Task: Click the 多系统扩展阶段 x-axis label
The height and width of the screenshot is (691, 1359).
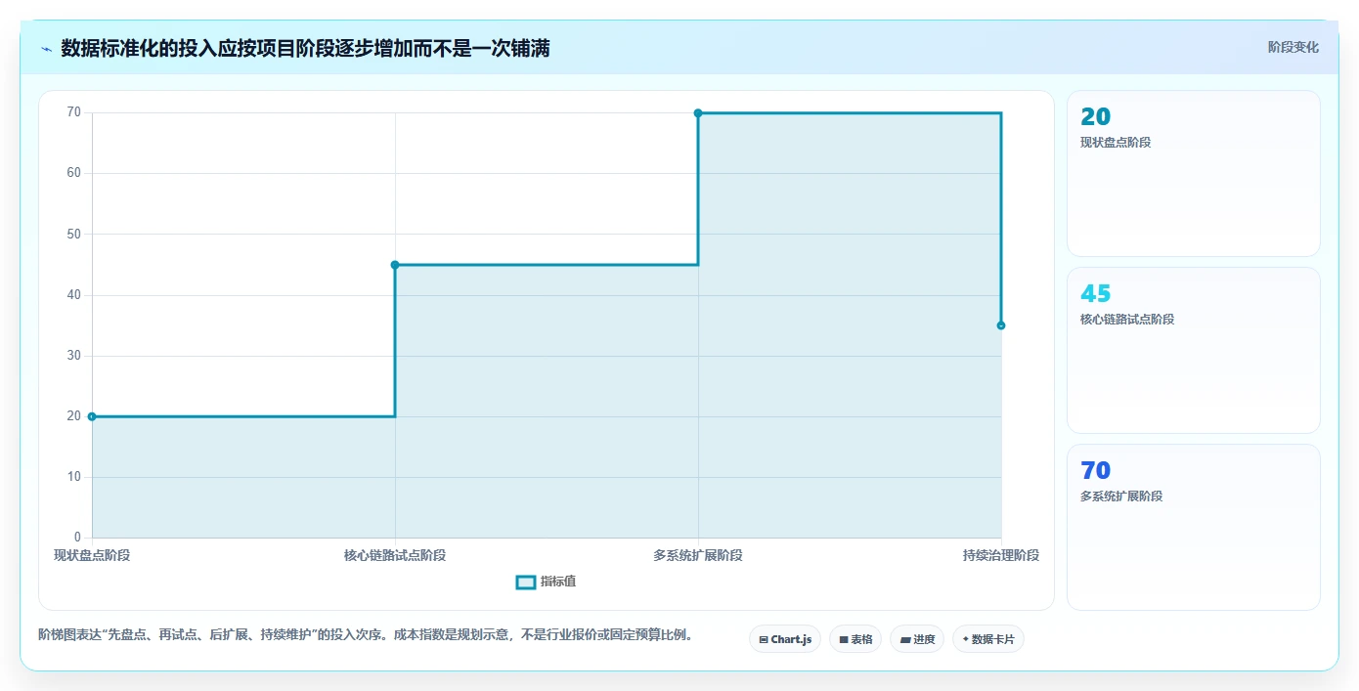Action: coord(698,556)
